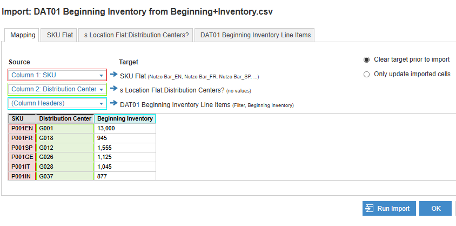Click the import icon on Run Import
This screenshot has width=456, height=226.
coord(370,209)
